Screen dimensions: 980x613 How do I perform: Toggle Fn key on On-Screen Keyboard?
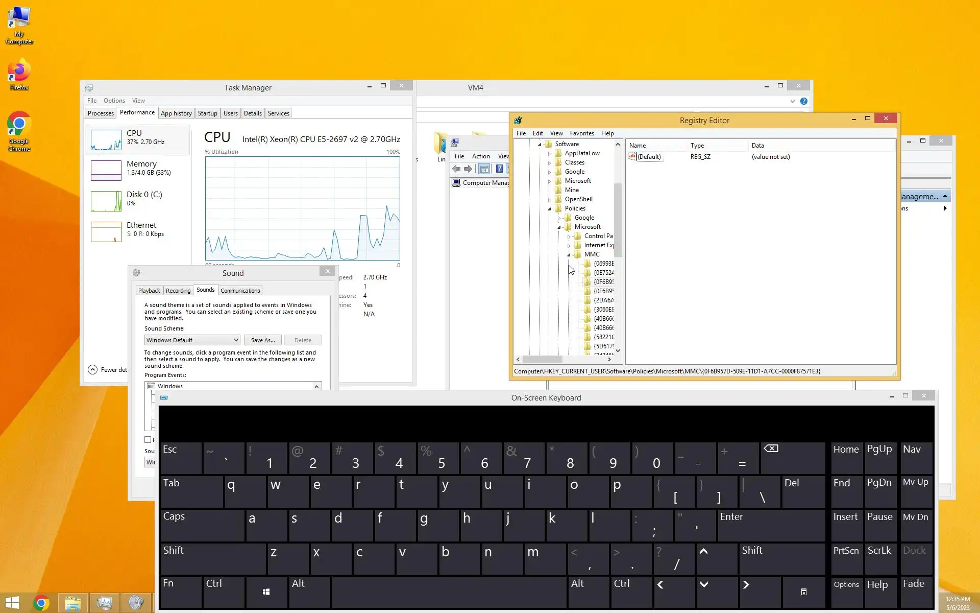pyautogui.click(x=180, y=592)
